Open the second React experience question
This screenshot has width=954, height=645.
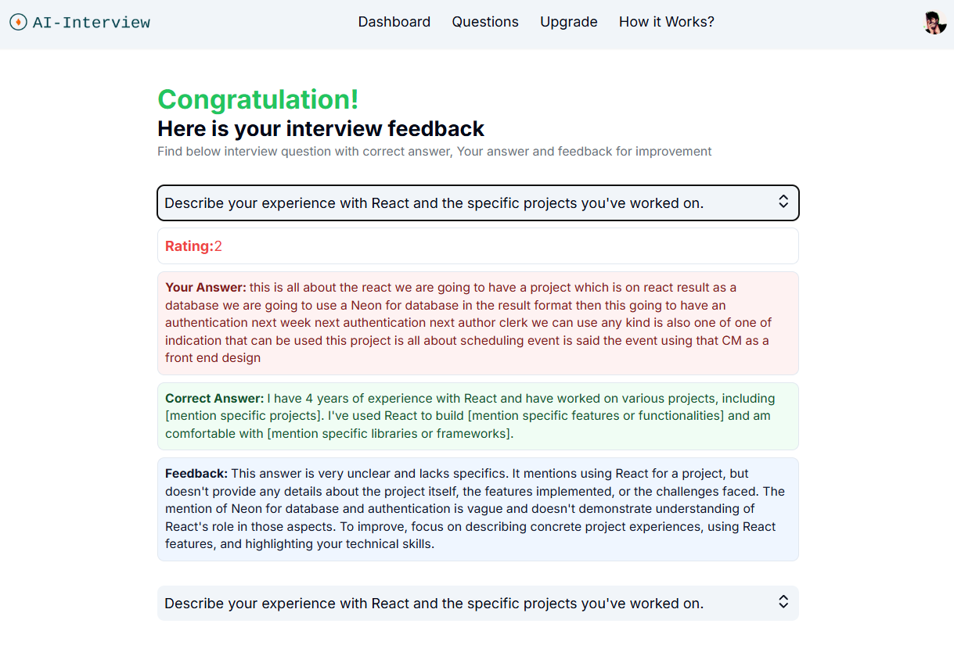[x=434, y=604]
